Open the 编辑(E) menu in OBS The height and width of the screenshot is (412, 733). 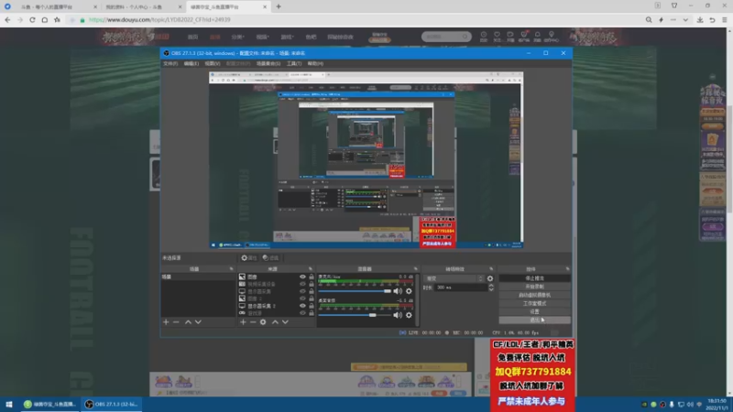191,63
